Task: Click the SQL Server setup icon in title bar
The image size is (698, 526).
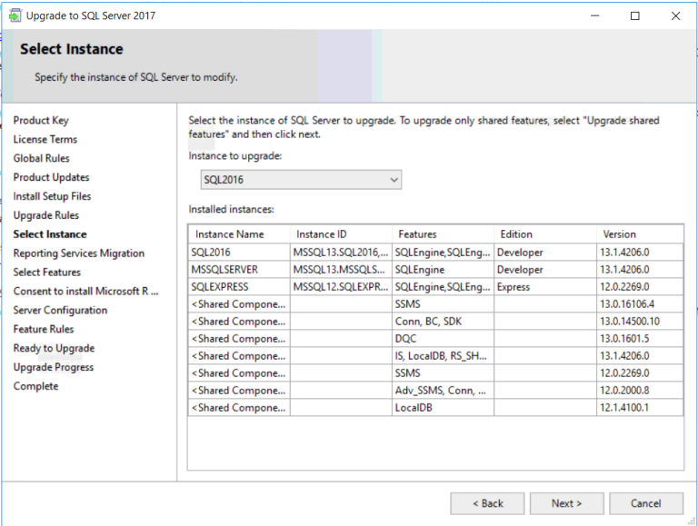Action: [15, 15]
